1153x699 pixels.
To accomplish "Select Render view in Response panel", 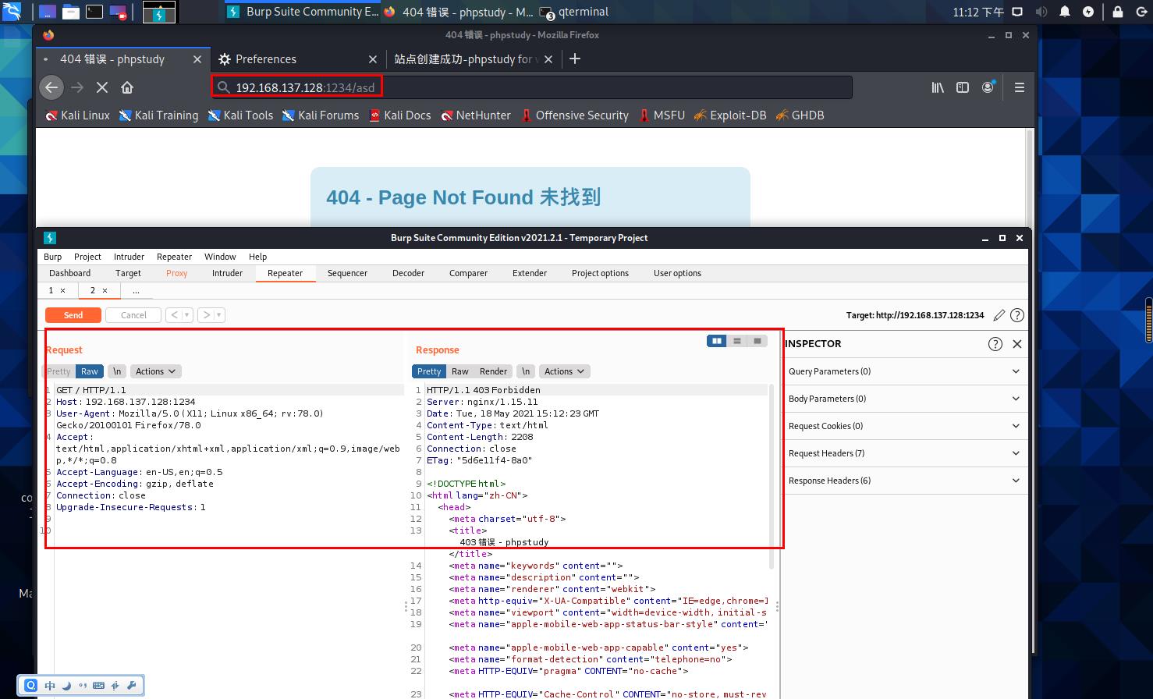I will click(x=493, y=371).
